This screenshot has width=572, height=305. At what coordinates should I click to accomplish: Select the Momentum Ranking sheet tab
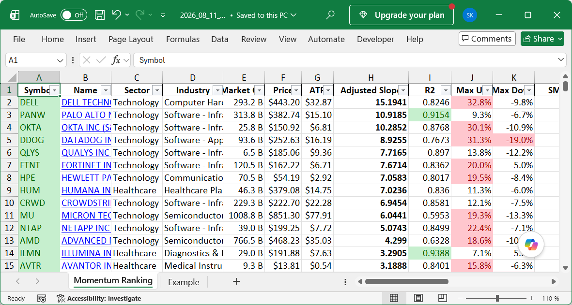[x=113, y=281]
